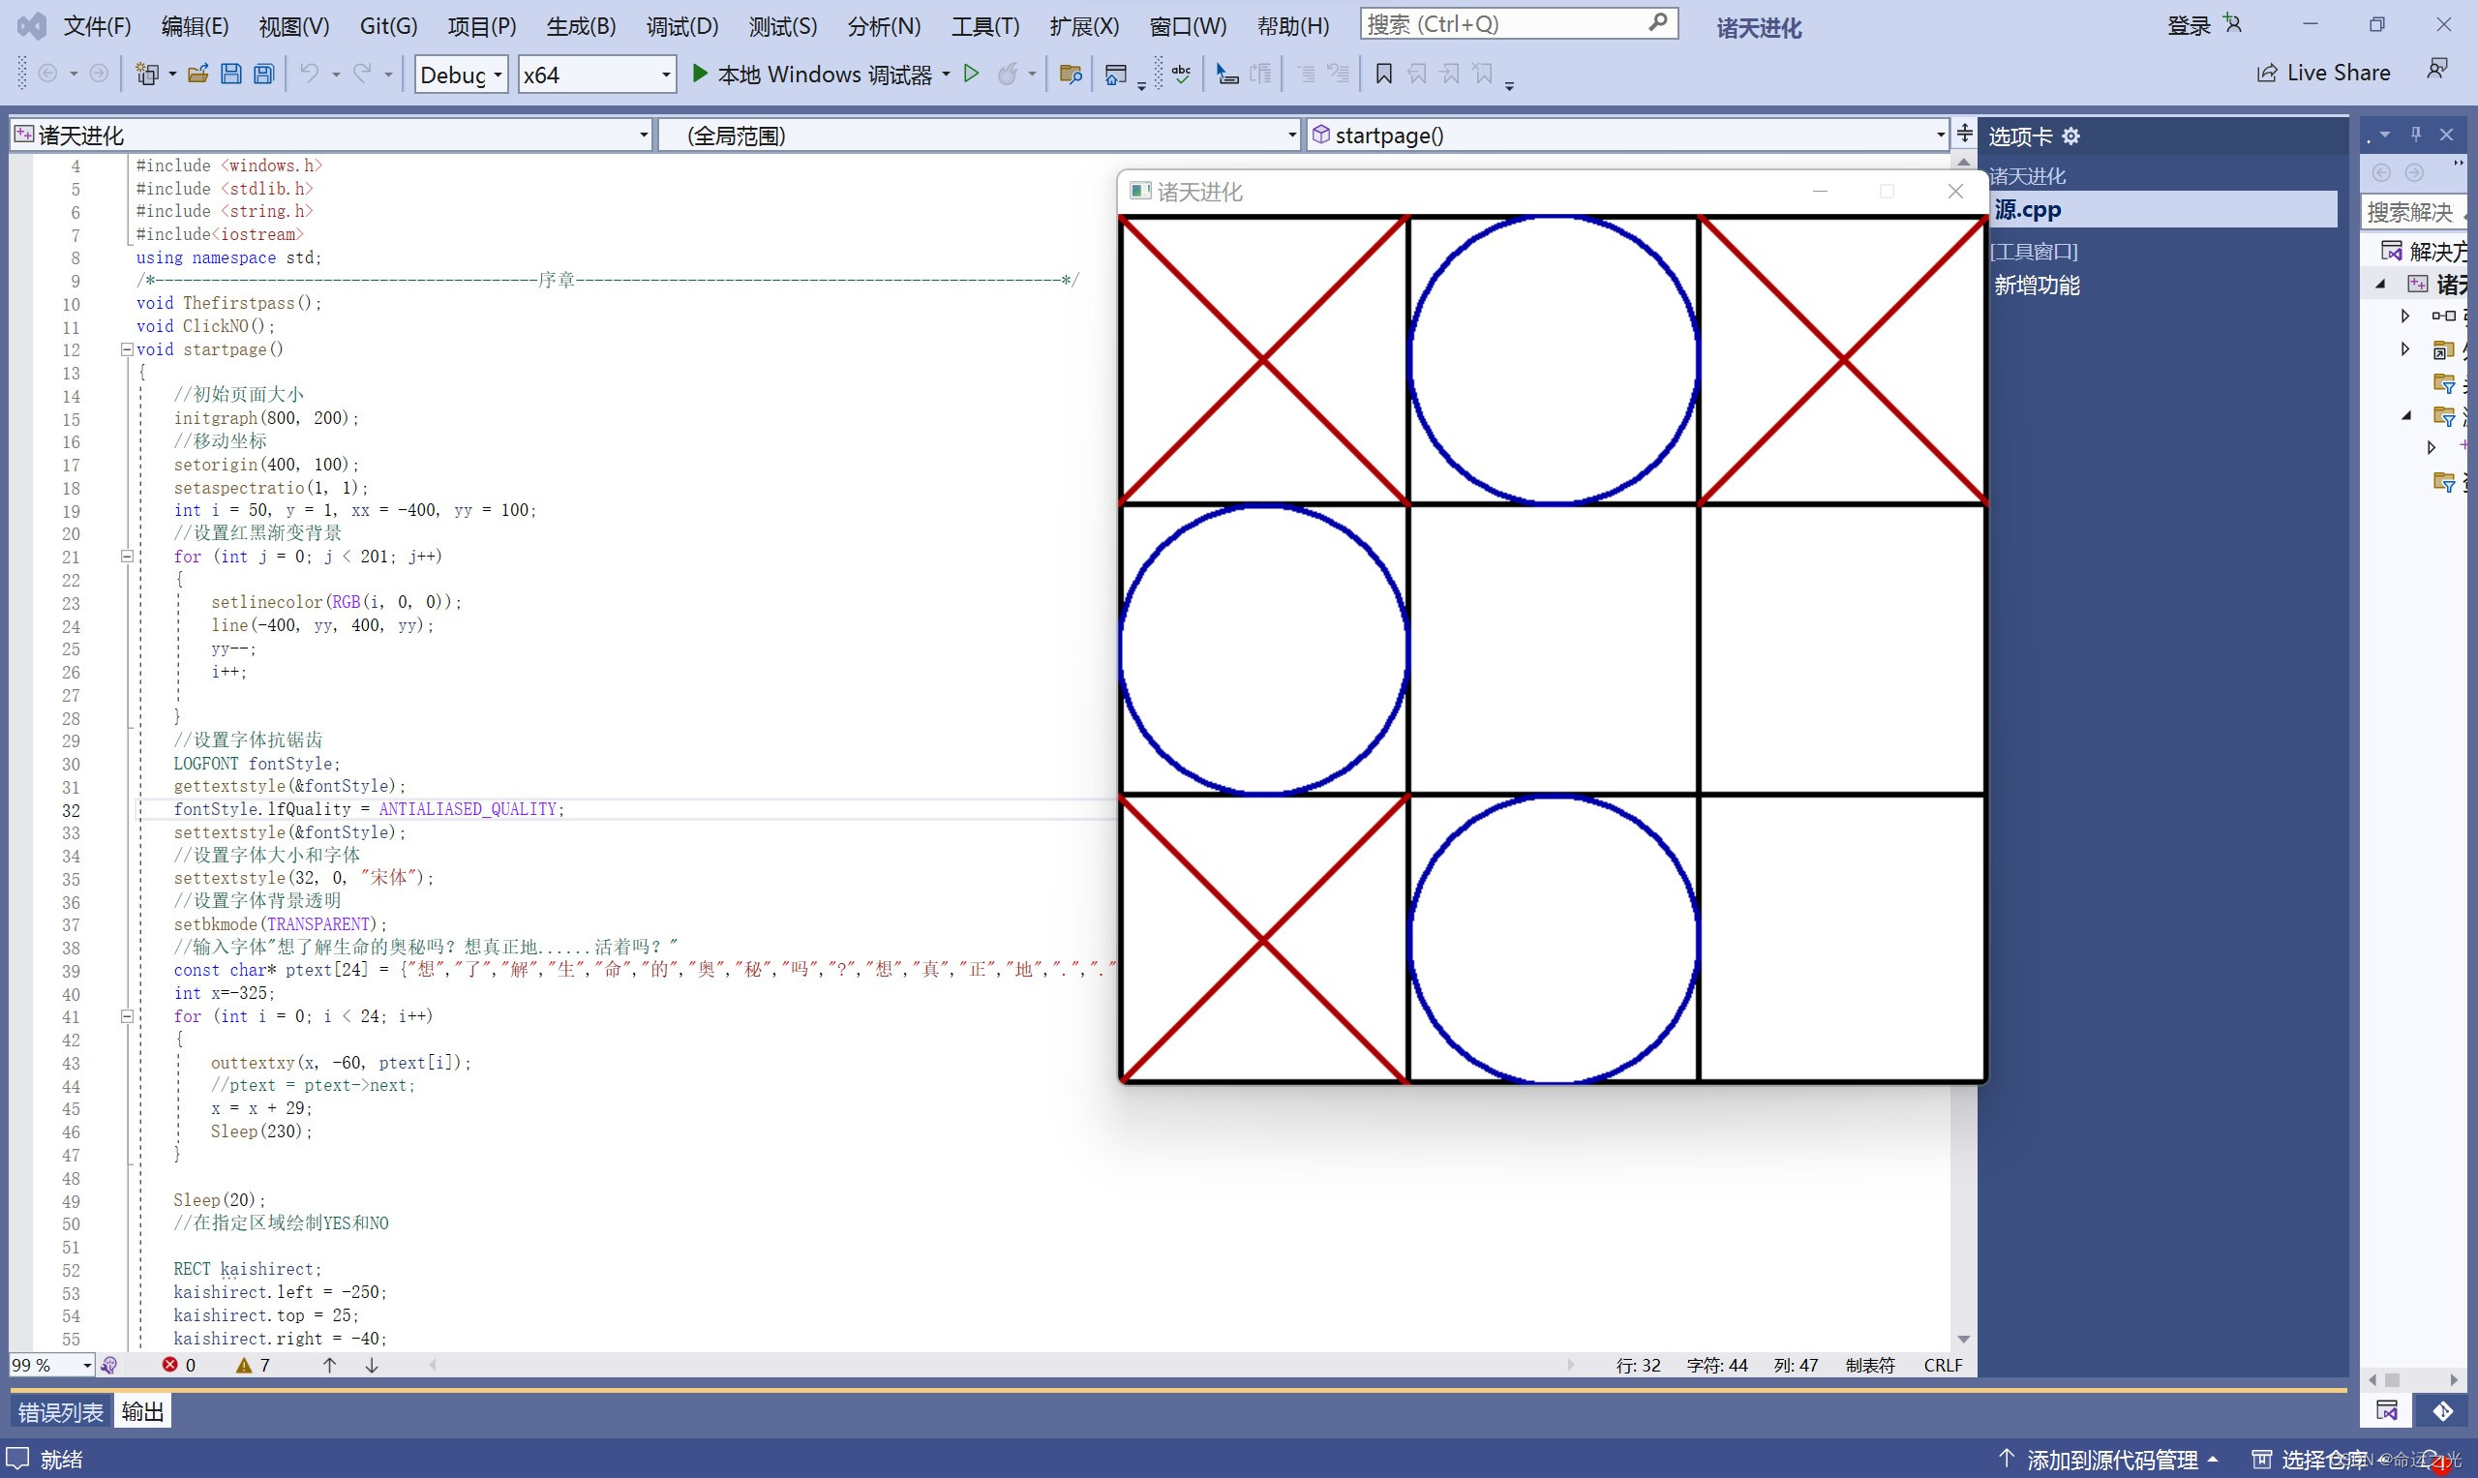Open the Debug configuration dropdown
Screen dimensions: 2478x1478
click(461, 75)
